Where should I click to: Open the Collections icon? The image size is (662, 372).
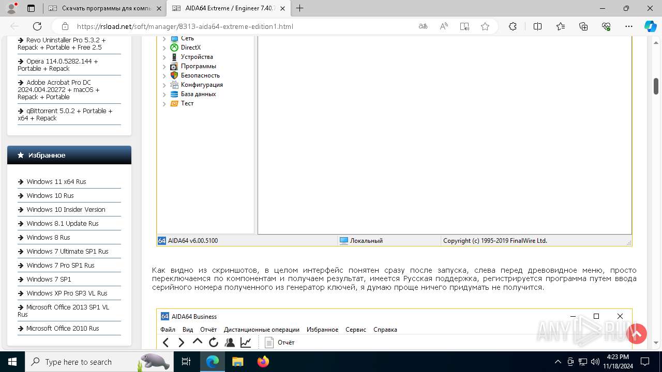(583, 26)
